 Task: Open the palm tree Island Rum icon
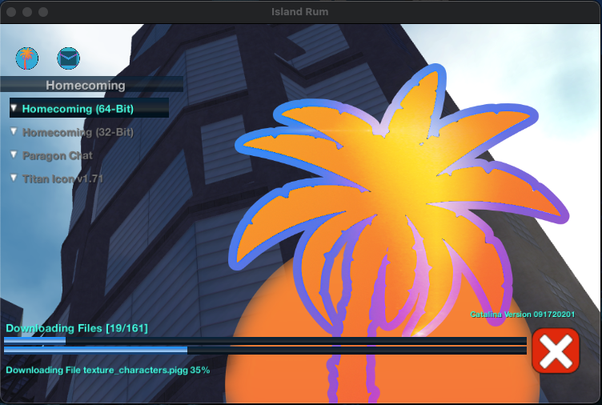click(x=27, y=58)
